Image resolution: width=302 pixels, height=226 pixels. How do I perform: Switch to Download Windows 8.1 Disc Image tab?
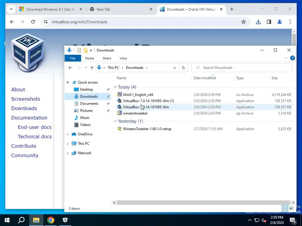(51, 9)
